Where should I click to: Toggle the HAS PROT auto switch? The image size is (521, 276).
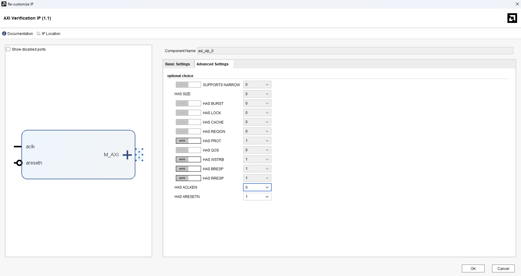coord(188,141)
